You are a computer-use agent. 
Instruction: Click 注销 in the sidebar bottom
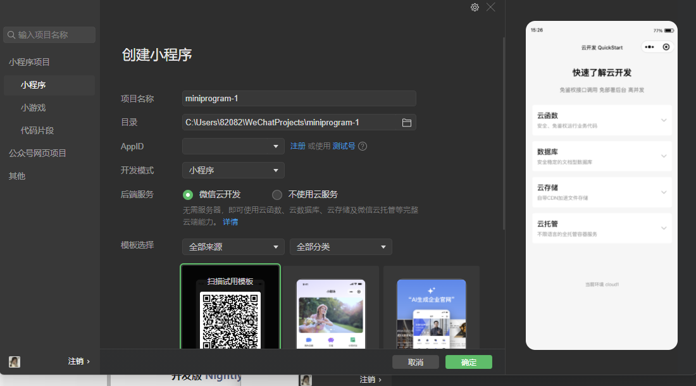[78, 361]
